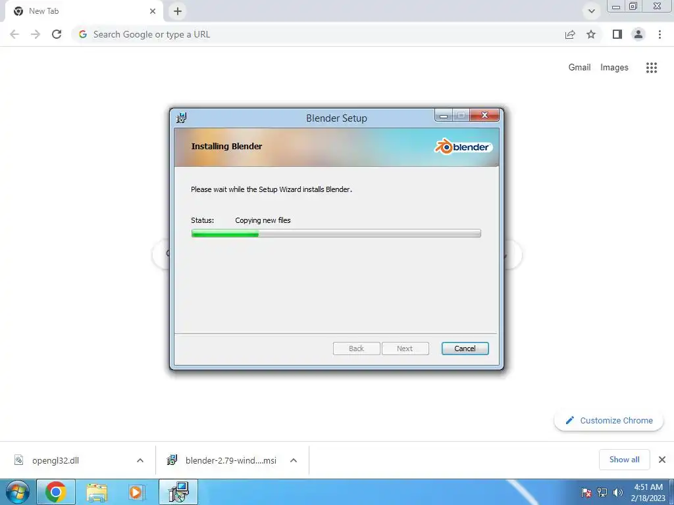
Task: Restore down the Chrome window
Action: tap(633, 7)
